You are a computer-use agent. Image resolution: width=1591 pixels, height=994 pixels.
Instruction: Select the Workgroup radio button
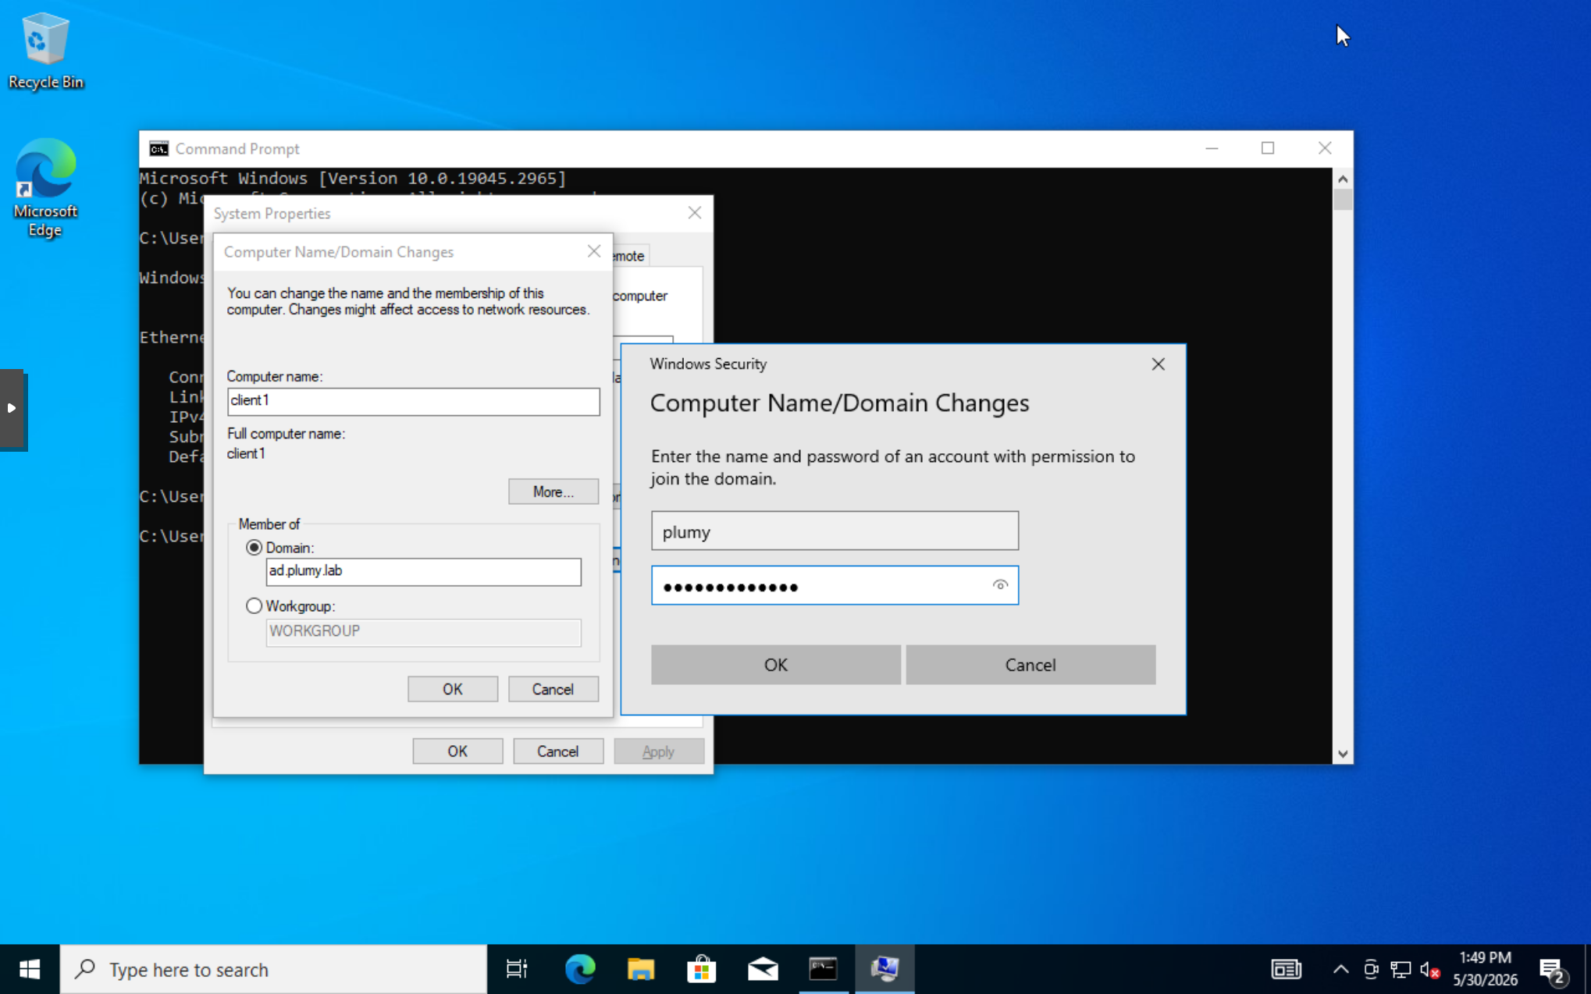click(254, 605)
